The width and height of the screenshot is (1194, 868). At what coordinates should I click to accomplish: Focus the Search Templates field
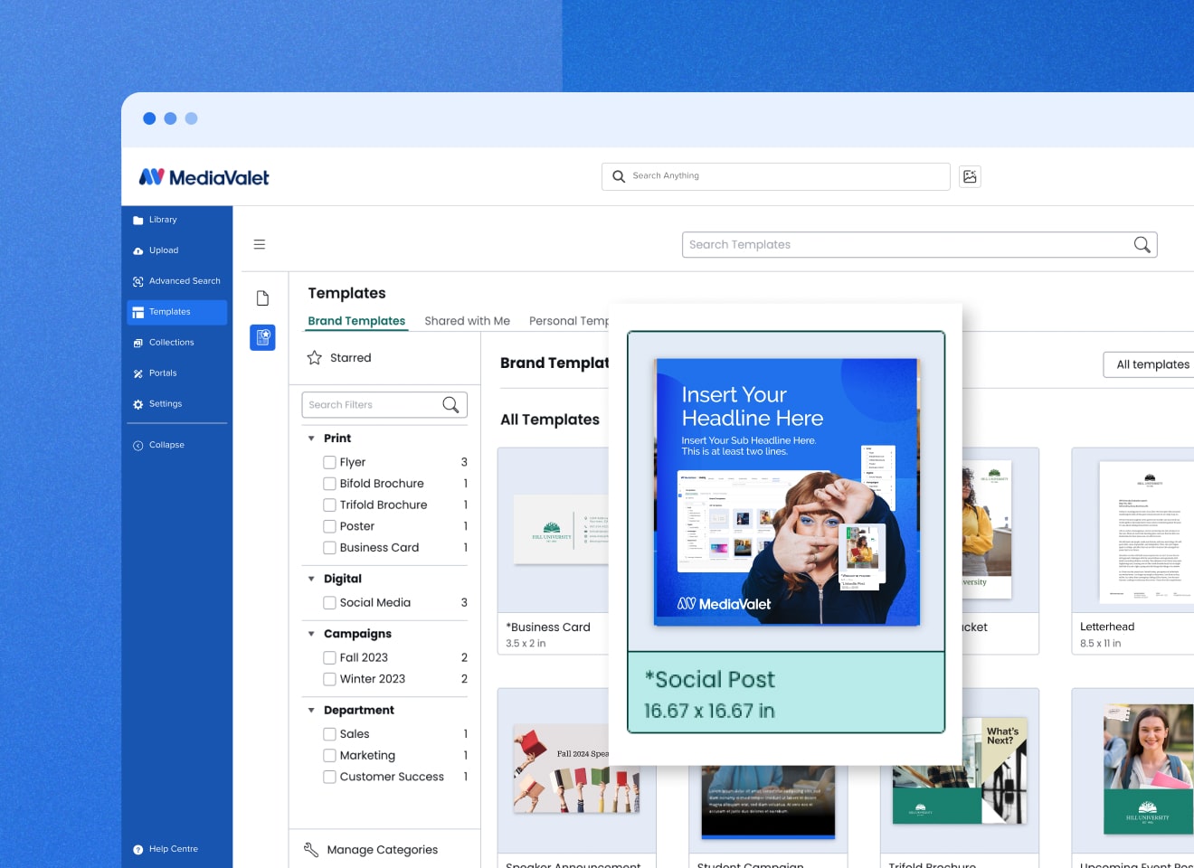click(x=920, y=244)
